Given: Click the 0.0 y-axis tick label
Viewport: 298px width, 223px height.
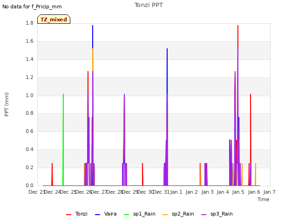Looking at the screenshot, I should click(x=29, y=185).
